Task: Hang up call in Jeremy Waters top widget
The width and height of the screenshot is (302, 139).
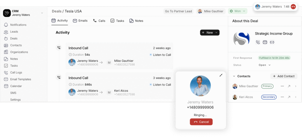Action: coord(293,7)
